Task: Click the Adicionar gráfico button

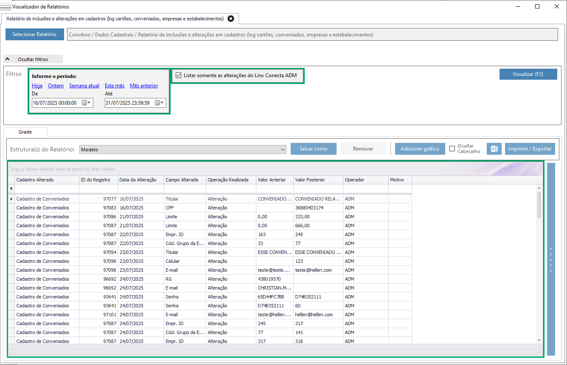Action: 420,149
